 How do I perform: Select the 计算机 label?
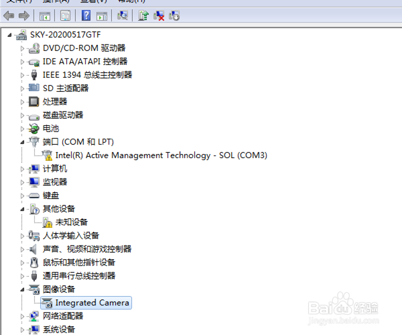55,169
